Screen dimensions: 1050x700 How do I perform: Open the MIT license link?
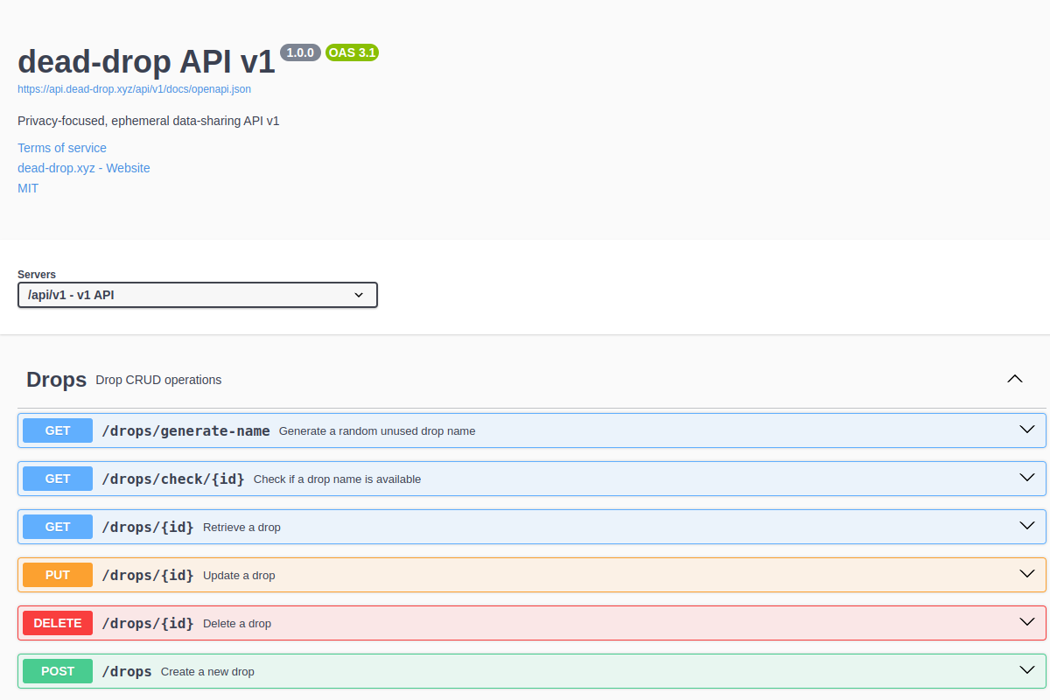(28, 188)
